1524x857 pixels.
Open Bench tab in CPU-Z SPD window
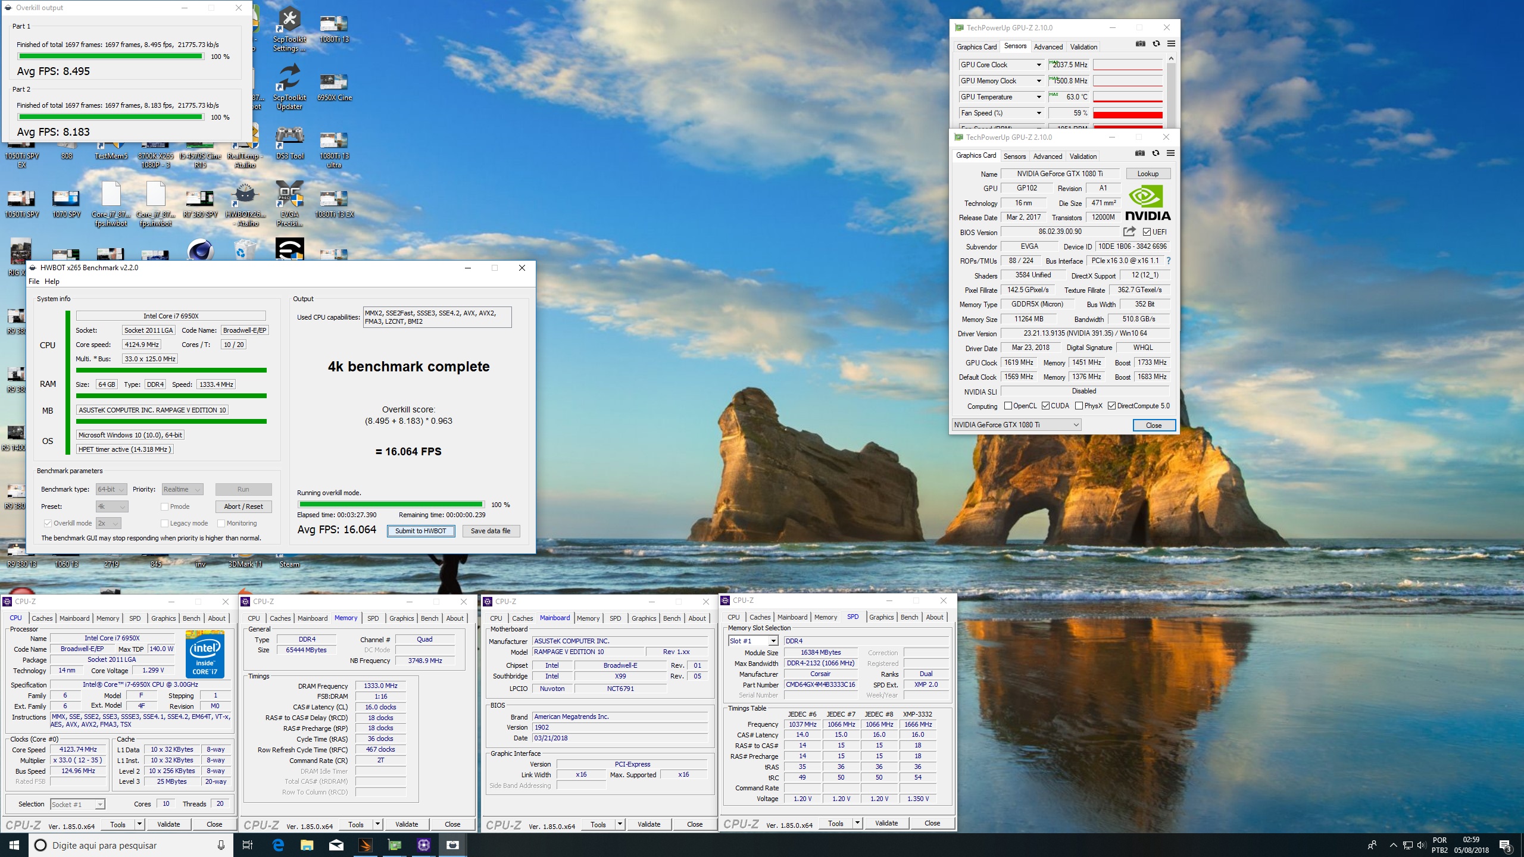pyautogui.click(x=909, y=617)
